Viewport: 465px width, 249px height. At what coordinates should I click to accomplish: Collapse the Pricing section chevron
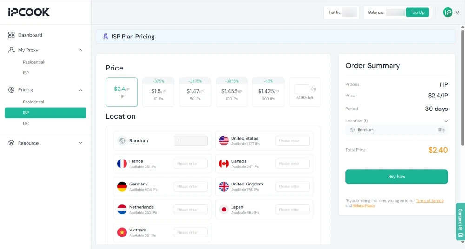pyautogui.click(x=80, y=90)
